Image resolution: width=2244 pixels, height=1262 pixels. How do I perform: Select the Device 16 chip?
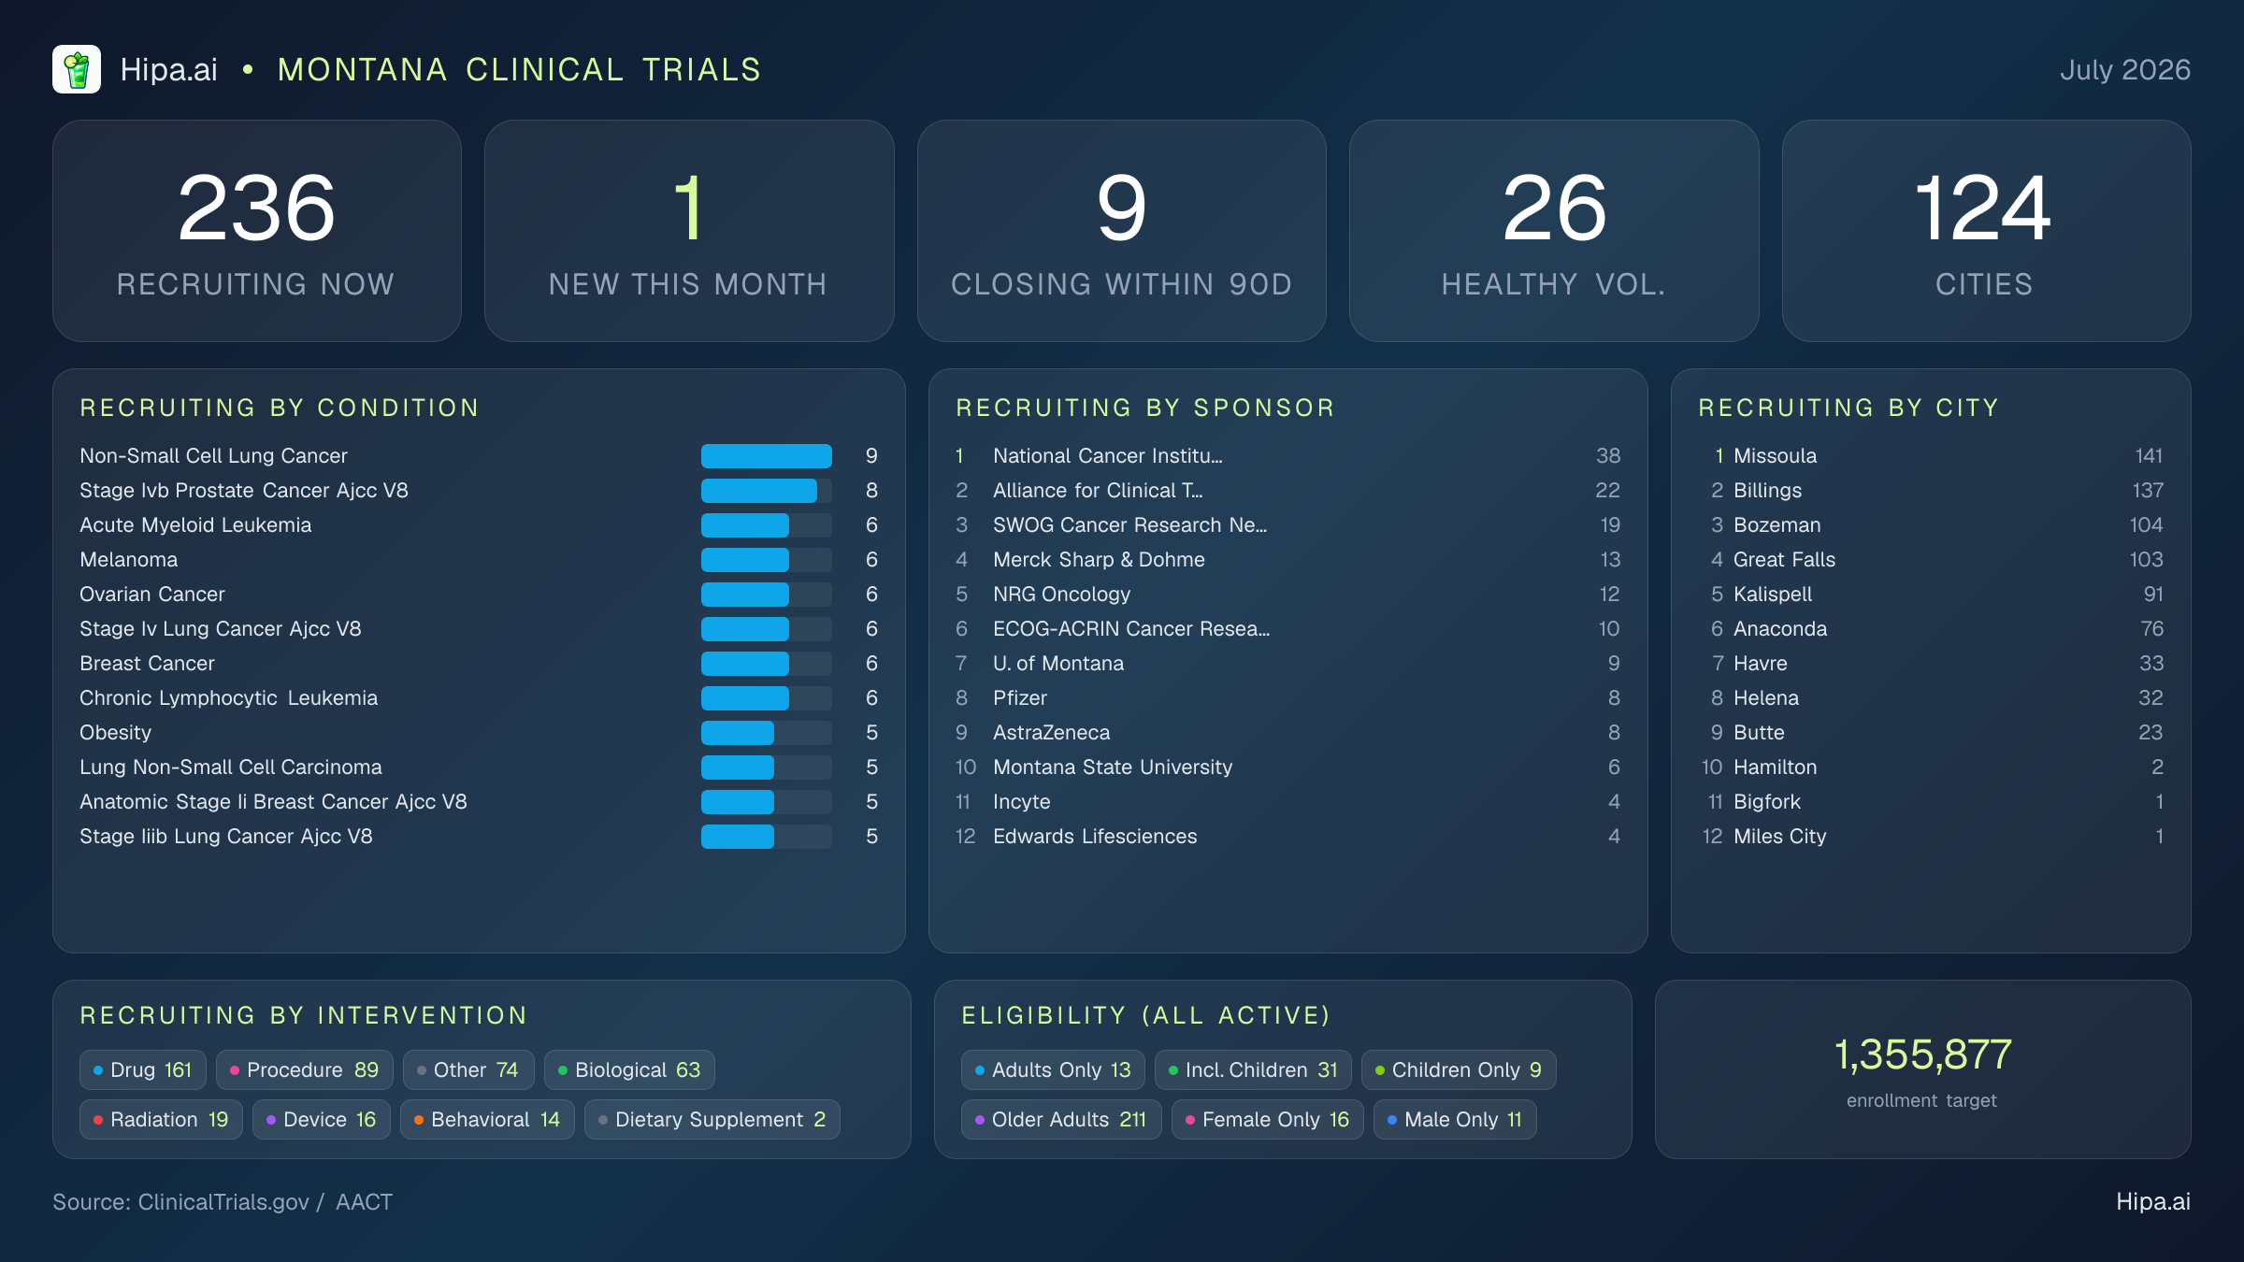click(x=322, y=1120)
